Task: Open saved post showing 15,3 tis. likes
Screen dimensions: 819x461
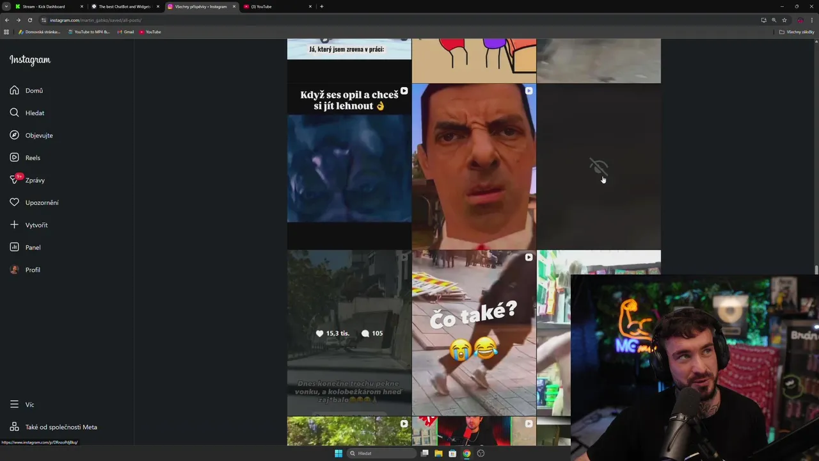Action: point(349,333)
